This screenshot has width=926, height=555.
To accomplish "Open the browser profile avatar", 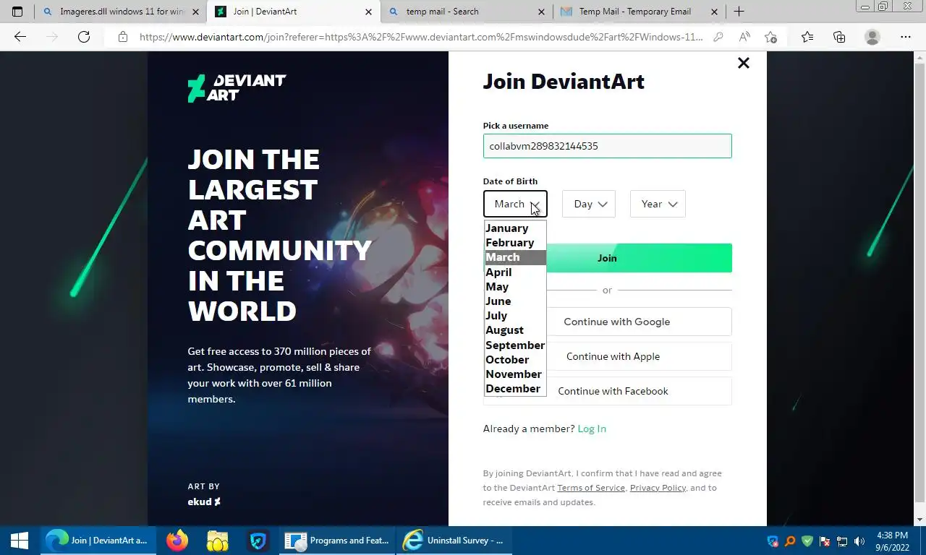I will (x=872, y=37).
